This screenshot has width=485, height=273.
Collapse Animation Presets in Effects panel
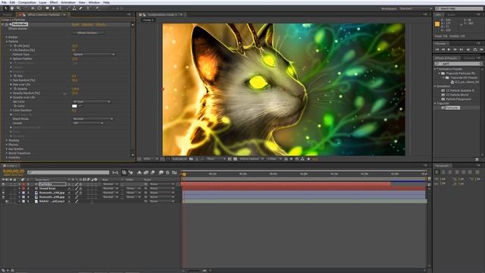click(436, 69)
